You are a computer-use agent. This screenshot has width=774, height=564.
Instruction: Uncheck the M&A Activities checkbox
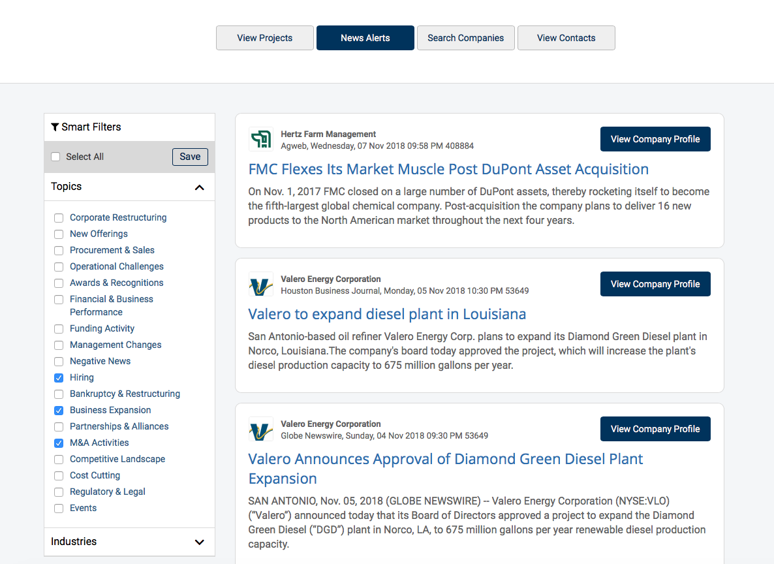[59, 443]
